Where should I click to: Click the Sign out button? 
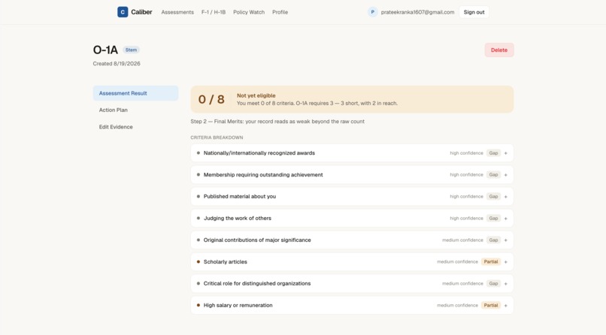click(474, 12)
